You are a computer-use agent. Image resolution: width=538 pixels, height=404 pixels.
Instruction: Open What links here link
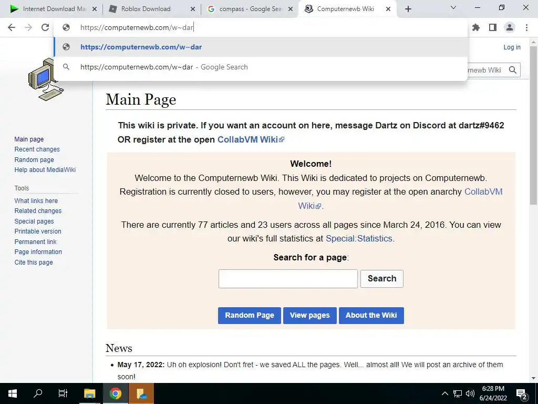(x=36, y=200)
